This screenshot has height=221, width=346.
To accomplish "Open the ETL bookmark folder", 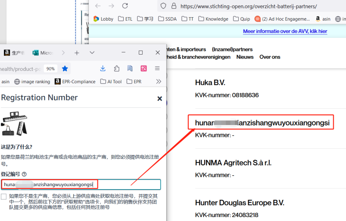I will [125, 19].
